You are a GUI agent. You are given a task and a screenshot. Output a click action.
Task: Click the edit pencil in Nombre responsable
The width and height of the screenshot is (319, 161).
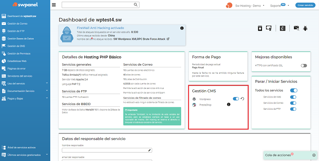pos(150,150)
